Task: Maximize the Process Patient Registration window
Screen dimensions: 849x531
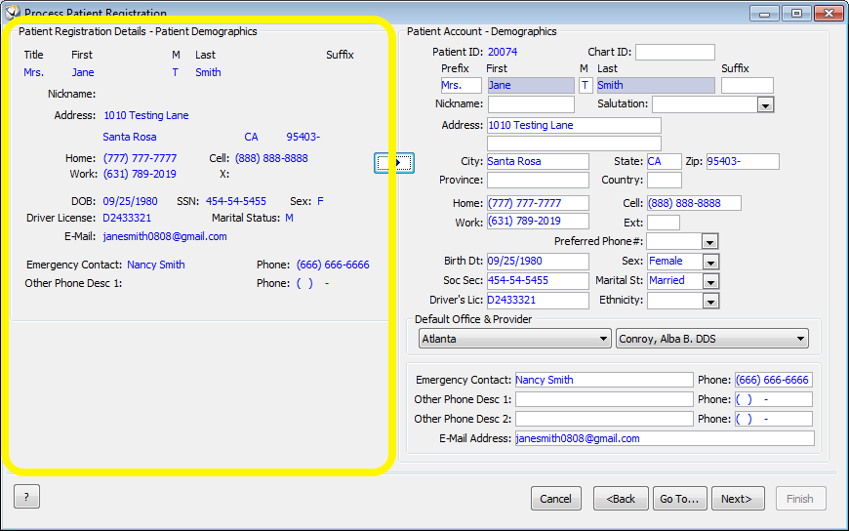Action: [x=796, y=13]
